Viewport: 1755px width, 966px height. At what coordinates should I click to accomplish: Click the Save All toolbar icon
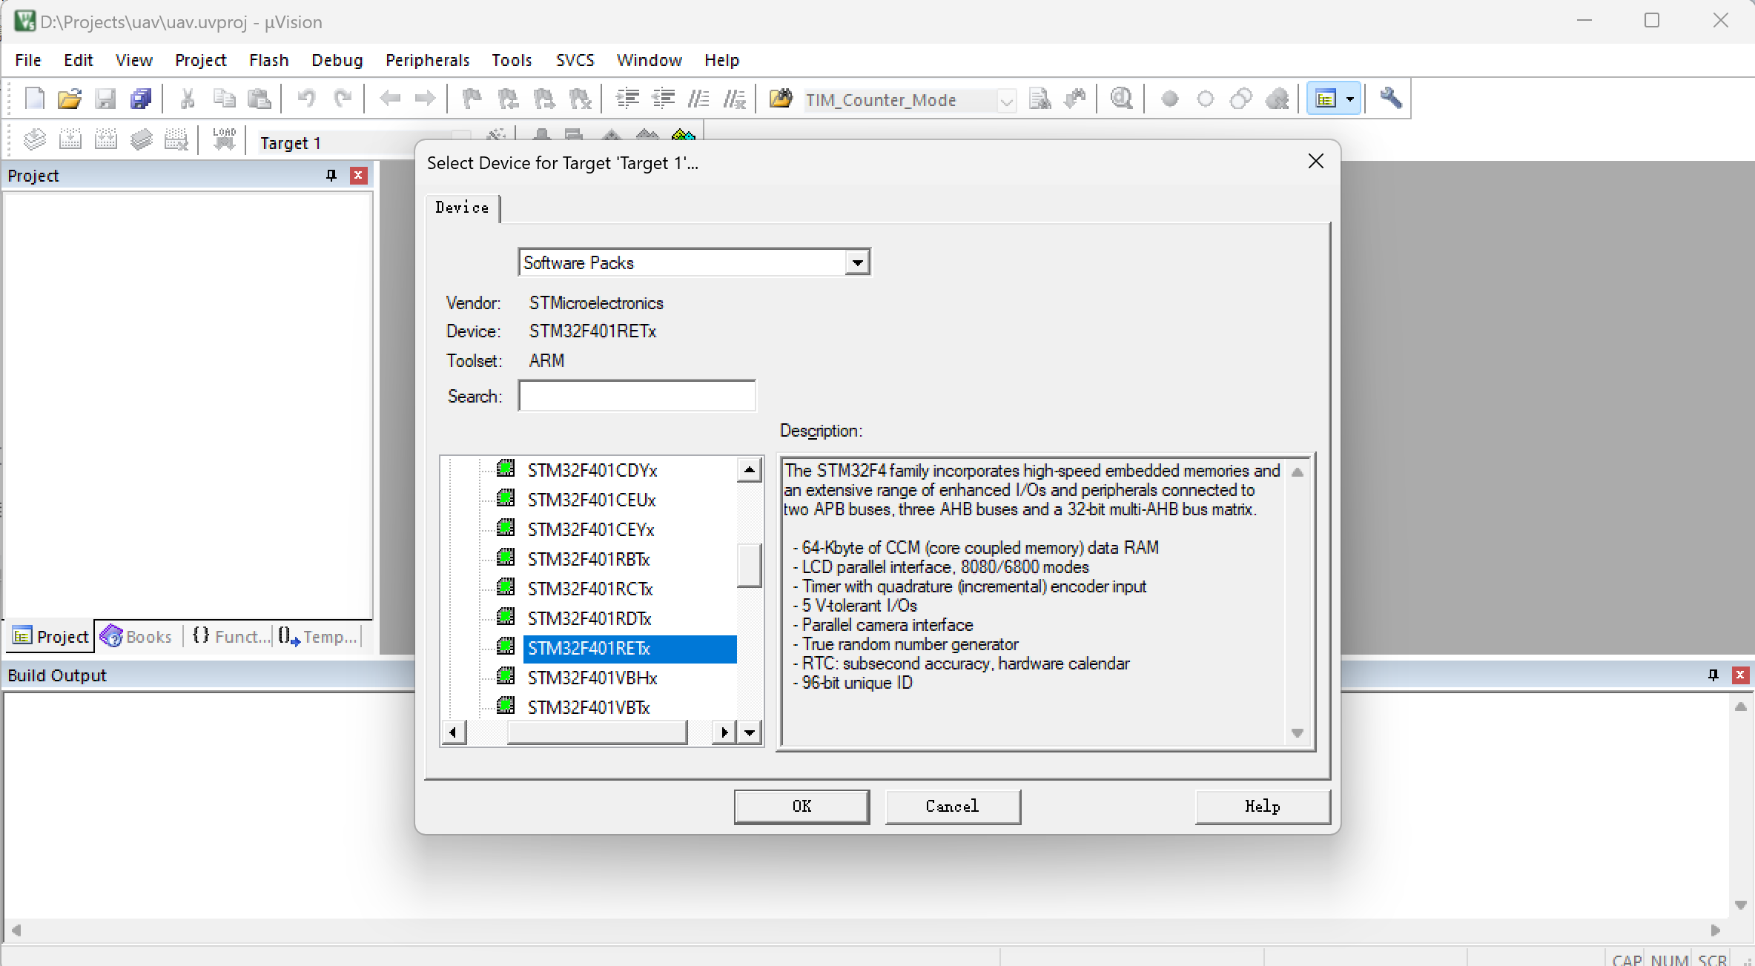(141, 99)
